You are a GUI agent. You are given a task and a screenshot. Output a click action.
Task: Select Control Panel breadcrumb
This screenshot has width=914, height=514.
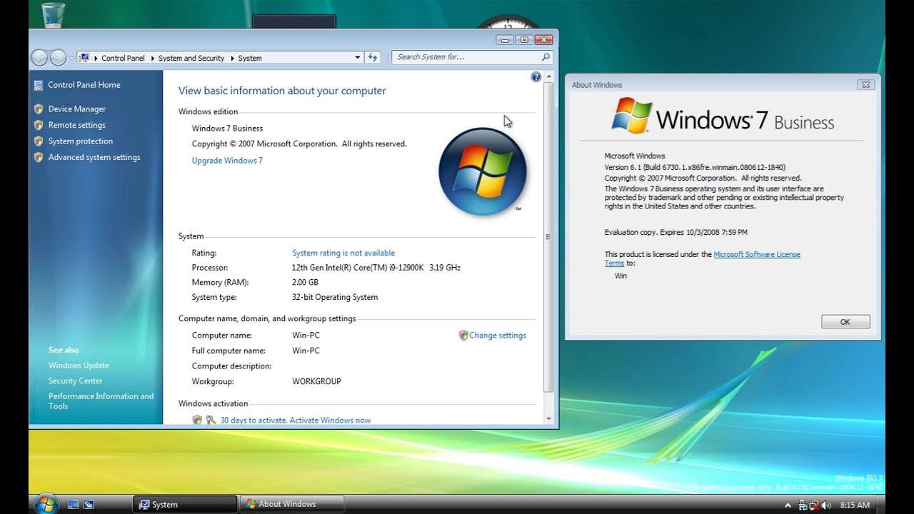(123, 58)
